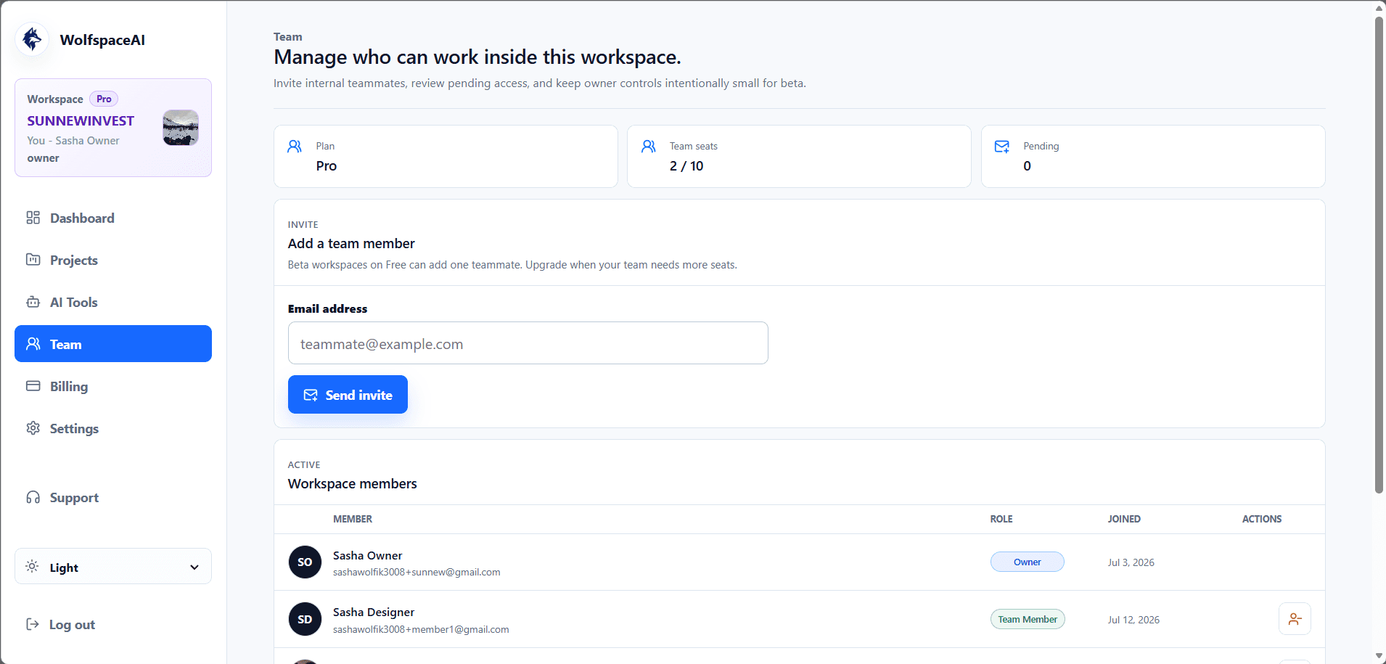Click the sashawolfik3008+member1@gmail.com email
1386x664 pixels.
click(421, 630)
